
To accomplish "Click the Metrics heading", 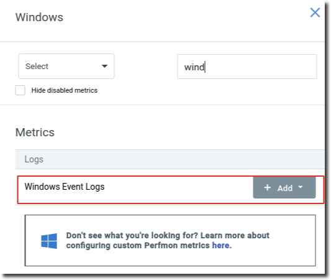I will point(35,133).
